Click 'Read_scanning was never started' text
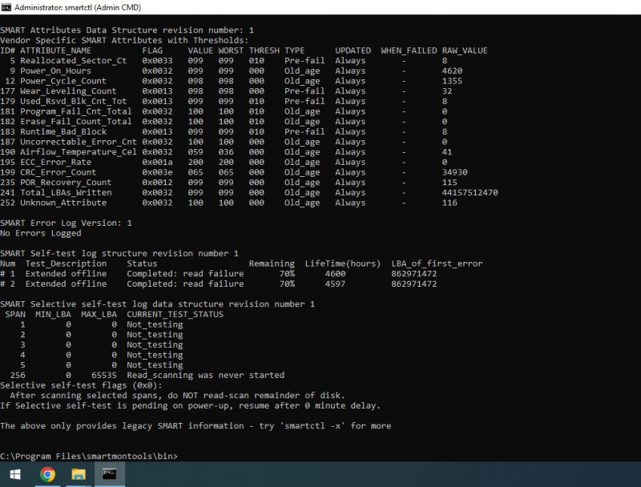Screen dimensions: 641x487 [x=206, y=375]
